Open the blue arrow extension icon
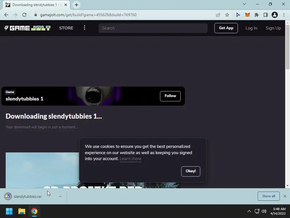Screen dimensions: 290x218 238,15
